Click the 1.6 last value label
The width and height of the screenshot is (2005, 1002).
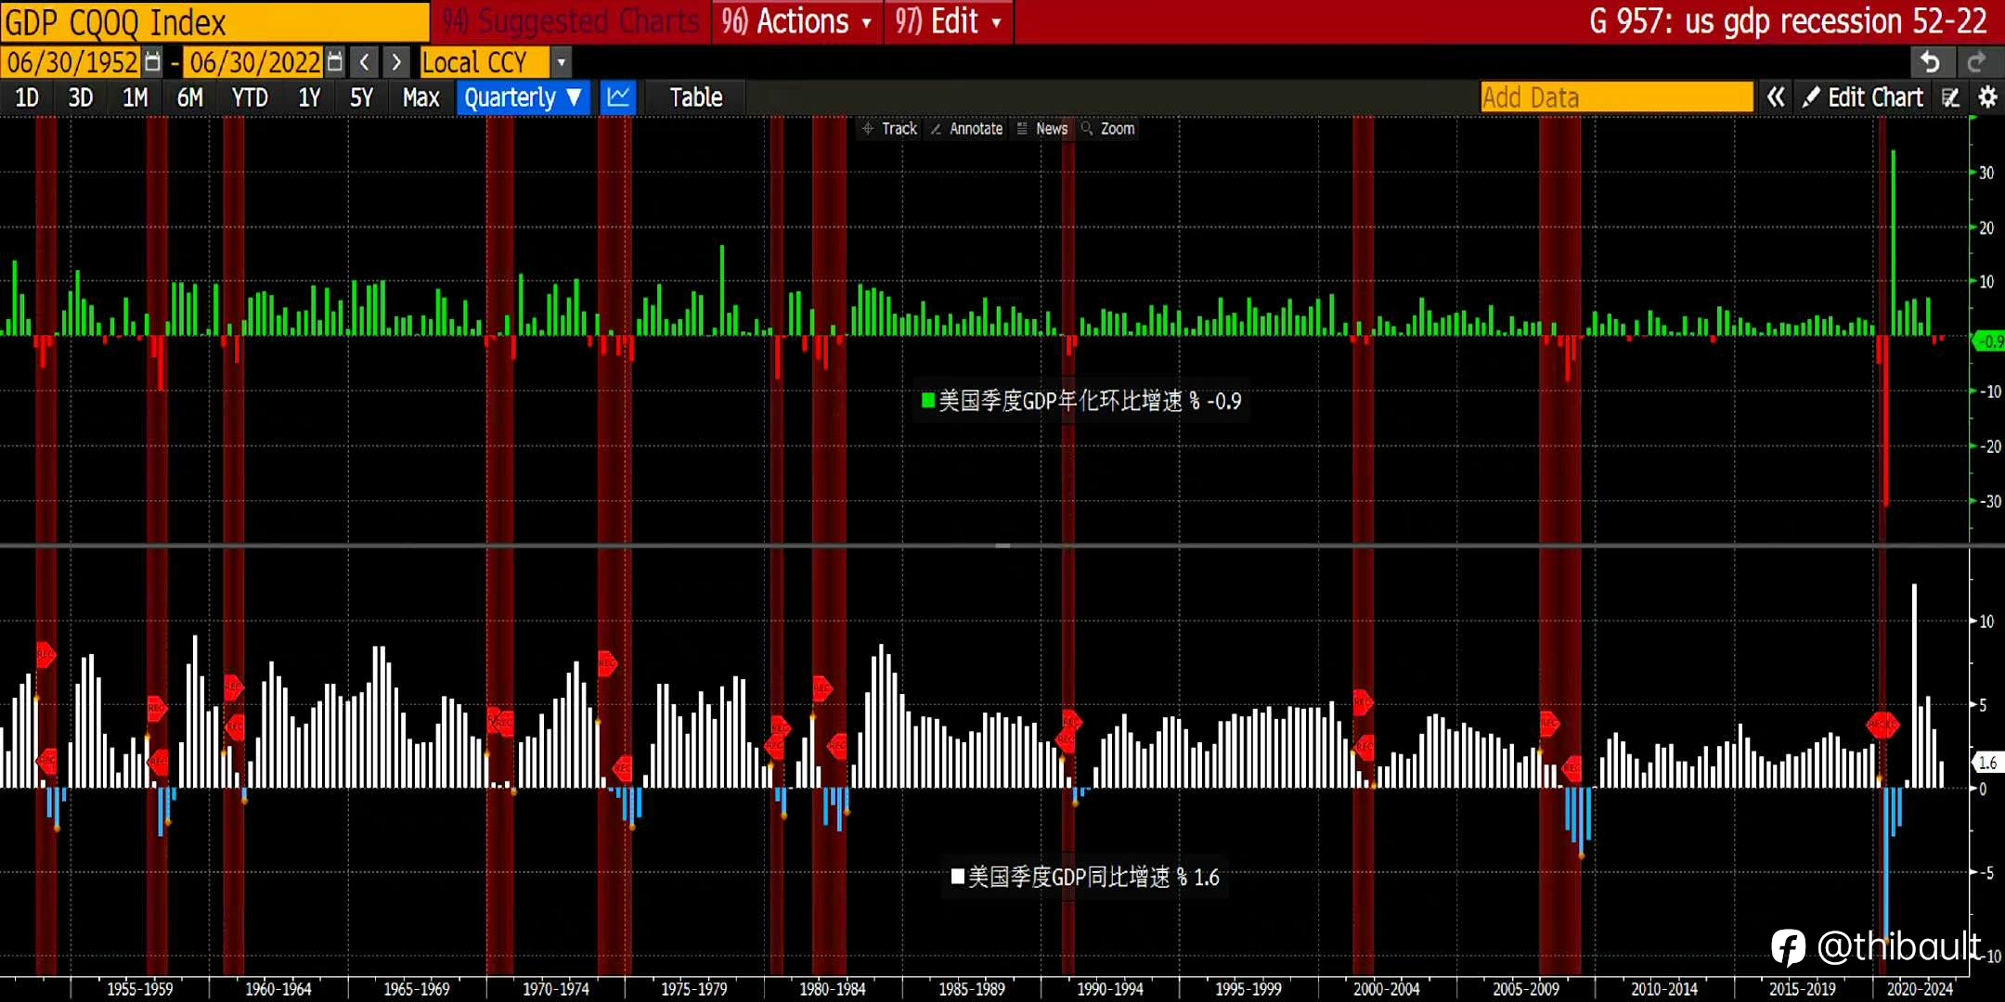1987,762
